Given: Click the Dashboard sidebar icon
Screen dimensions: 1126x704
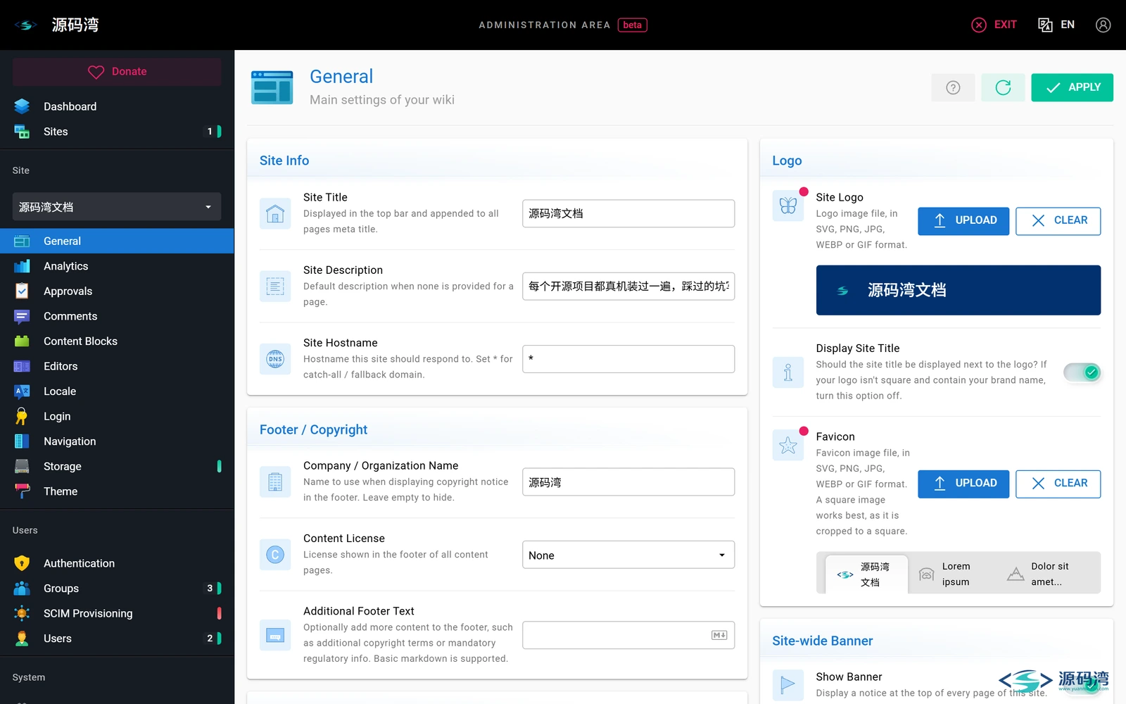Looking at the screenshot, I should 22,106.
